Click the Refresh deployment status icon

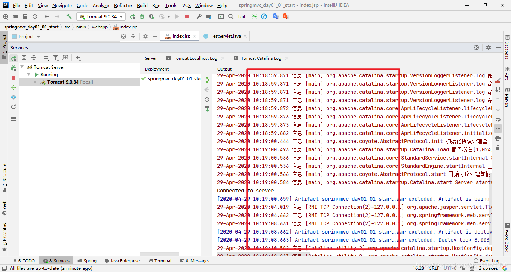(207, 99)
